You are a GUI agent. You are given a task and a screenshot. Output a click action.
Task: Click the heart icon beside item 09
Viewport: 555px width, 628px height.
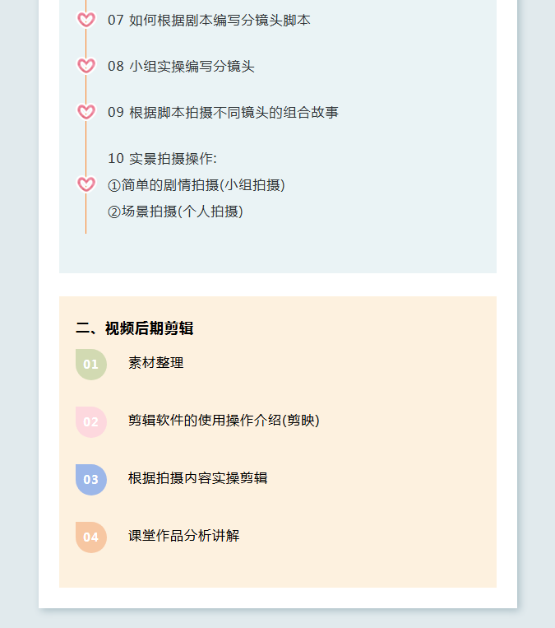(x=86, y=112)
